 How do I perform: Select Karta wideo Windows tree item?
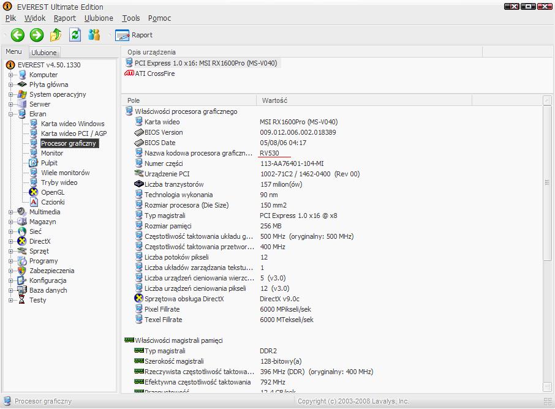(72, 124)
